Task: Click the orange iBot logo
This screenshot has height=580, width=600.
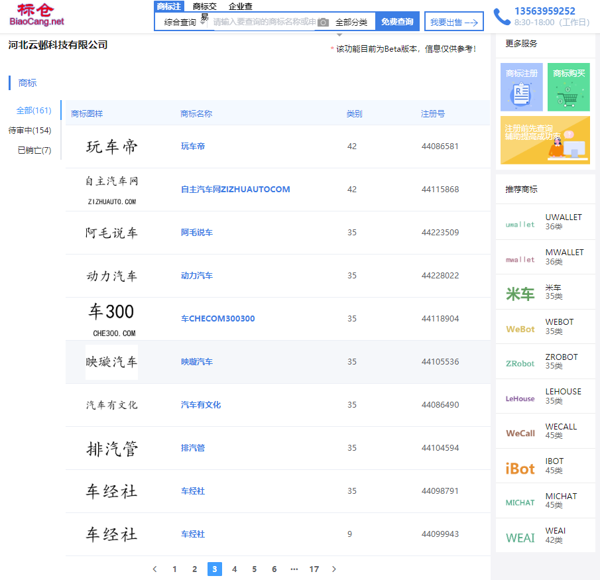Action: 520,469
